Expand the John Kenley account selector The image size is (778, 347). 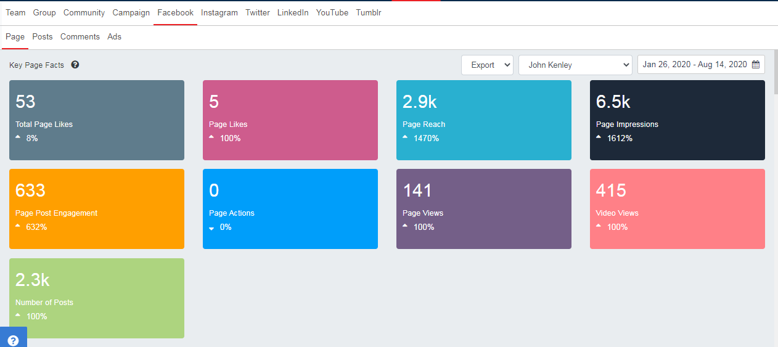point(575,65)
